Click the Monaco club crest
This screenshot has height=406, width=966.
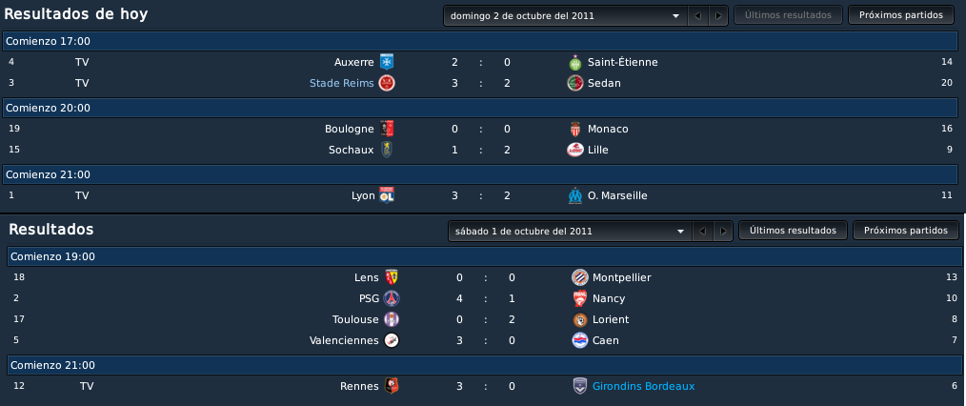[x=574, y=129]
